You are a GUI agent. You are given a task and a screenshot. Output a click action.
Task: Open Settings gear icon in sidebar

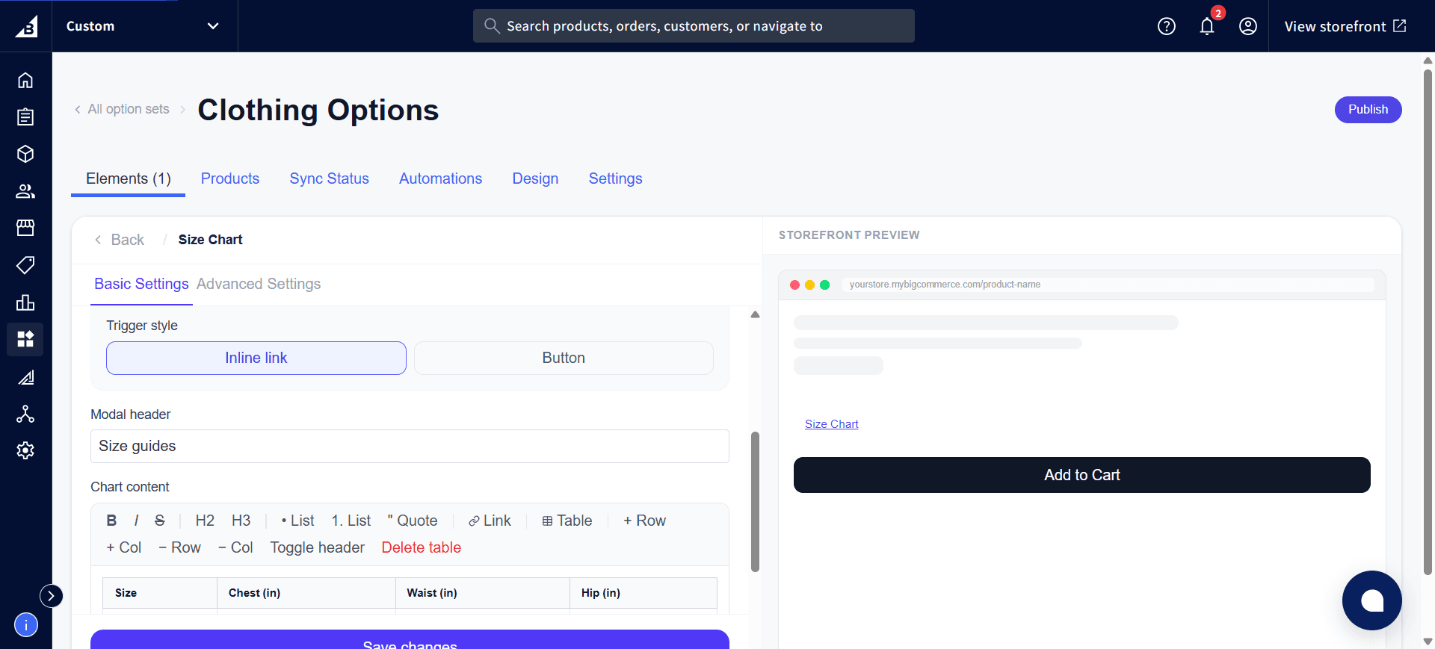click(25, 450)
